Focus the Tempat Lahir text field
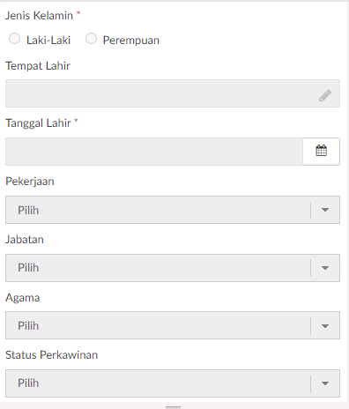The height and width of the screenshot is (409, 349). coord(173,93)
